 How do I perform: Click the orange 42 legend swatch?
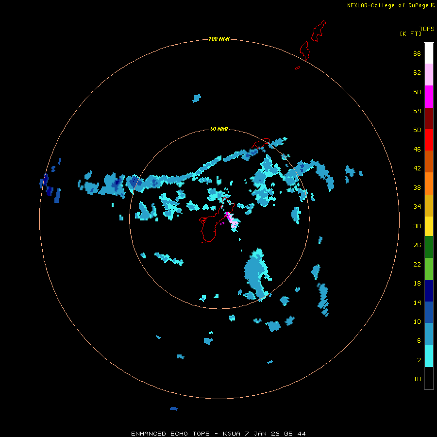[429, 183]
